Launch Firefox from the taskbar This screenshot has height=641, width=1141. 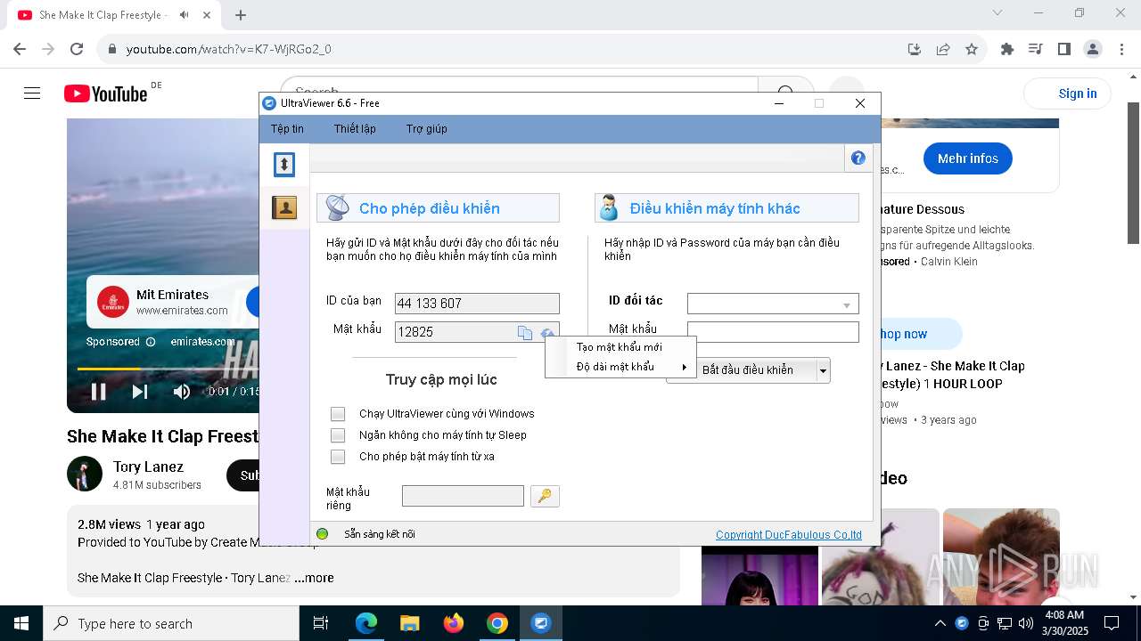click(x=454, y=623)
